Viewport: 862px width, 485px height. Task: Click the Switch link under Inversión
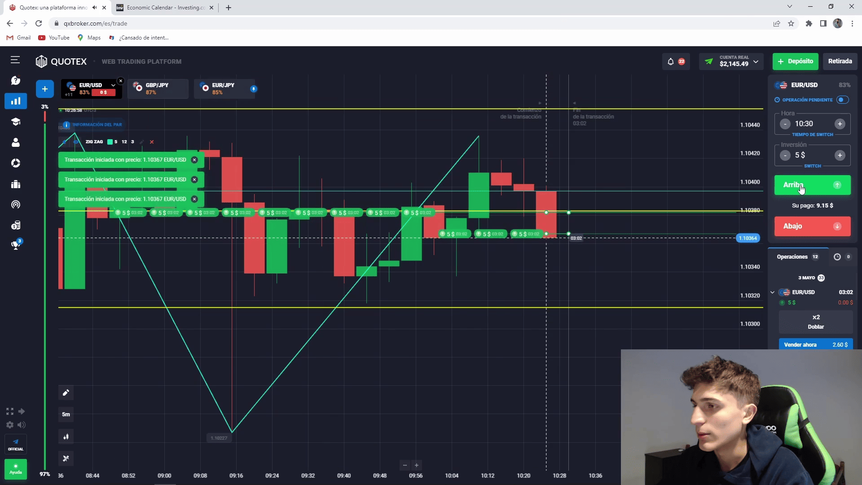pos(812,166)
